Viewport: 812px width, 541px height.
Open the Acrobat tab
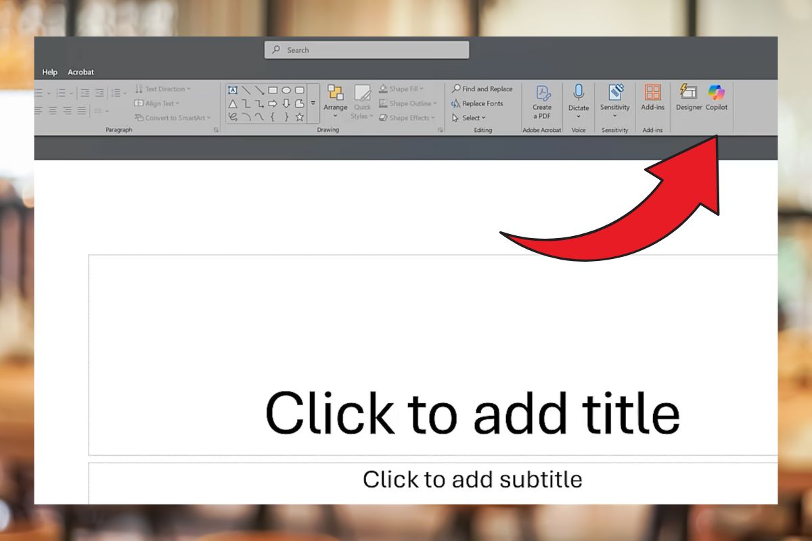pyautogui.click(x=81, y=72)
